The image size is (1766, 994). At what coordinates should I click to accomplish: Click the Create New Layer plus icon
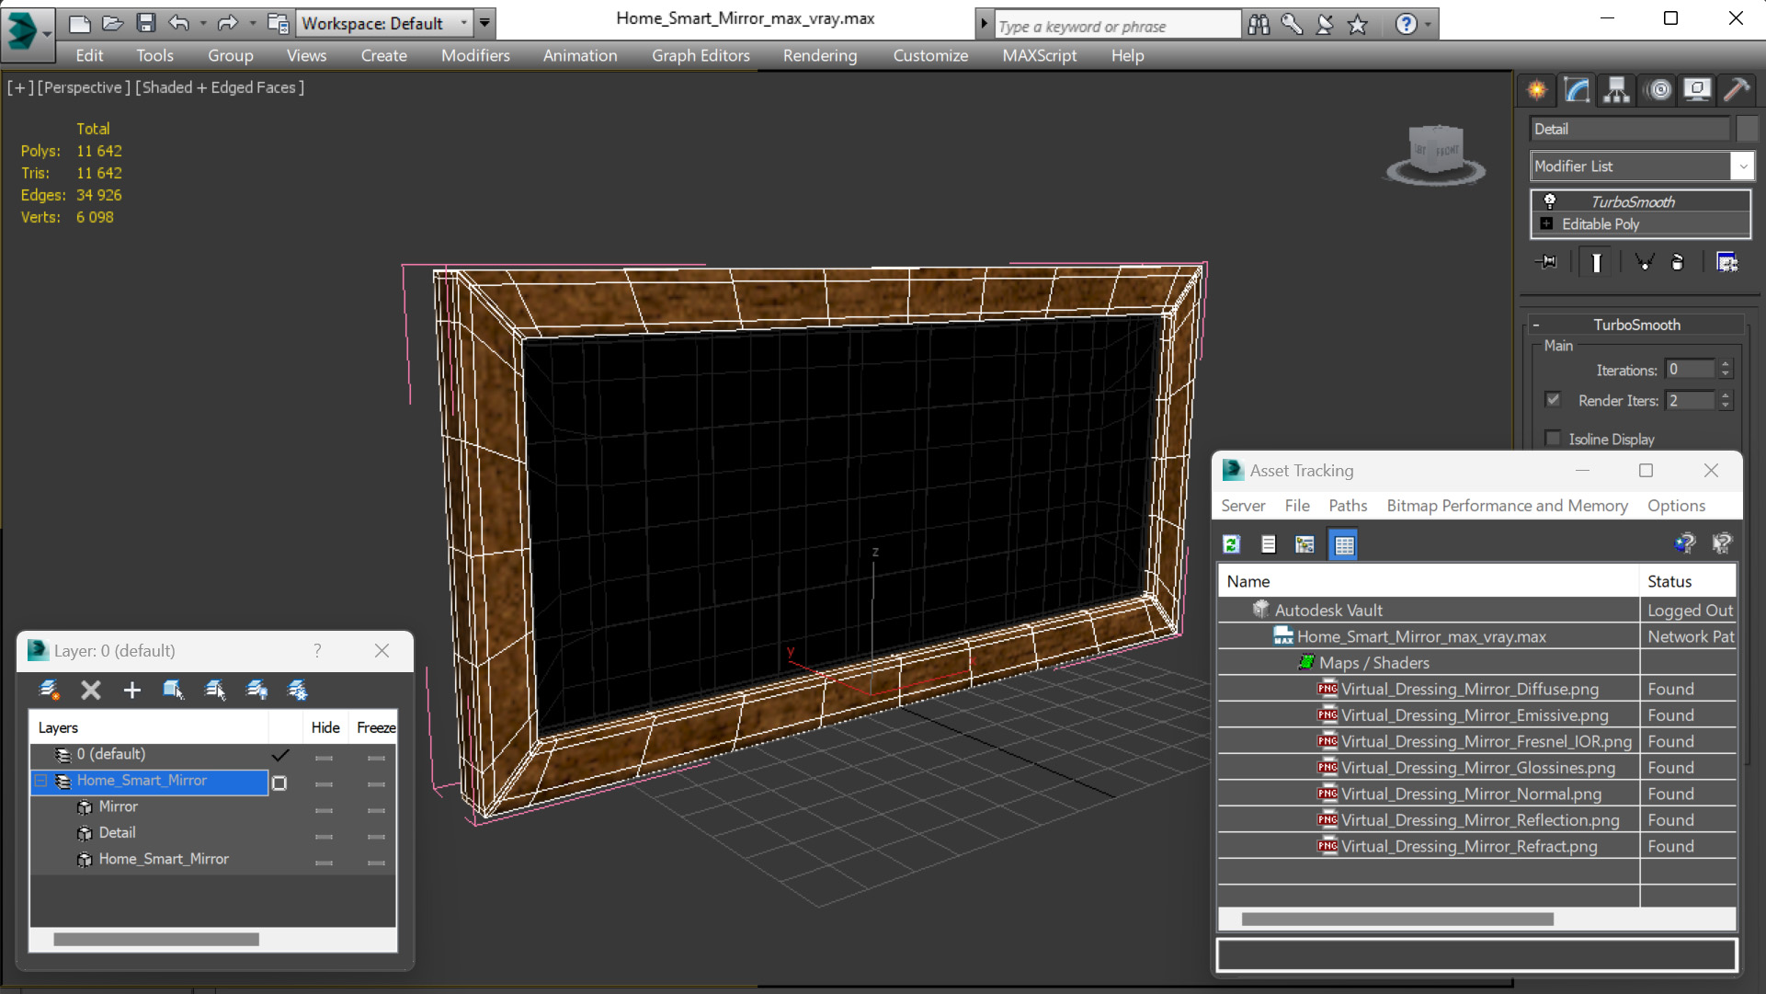[131, 690]
